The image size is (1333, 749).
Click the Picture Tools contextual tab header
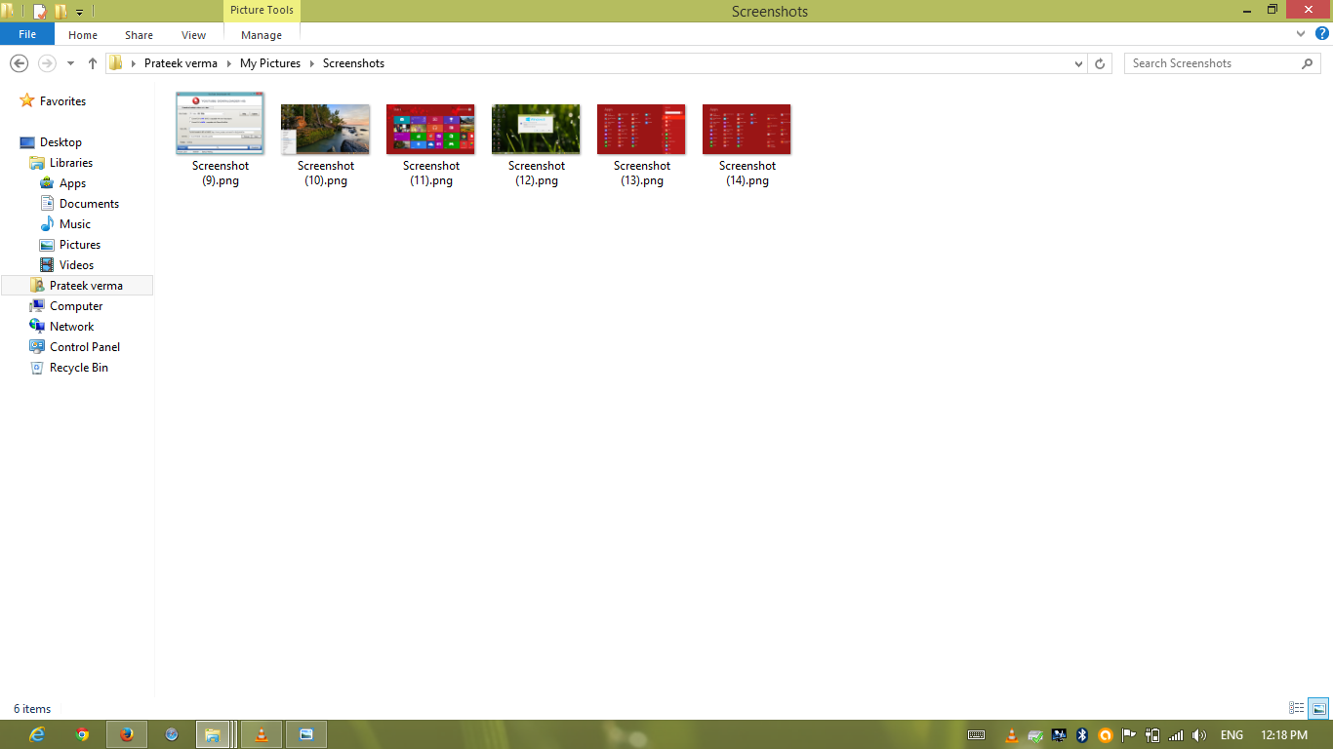(262, 11)
